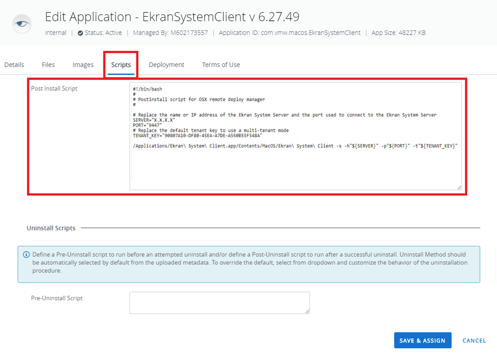Screen dimensions: 497x355
Task: Click the EkranSystemClient eye application icon
Action: tap(22, 24)
